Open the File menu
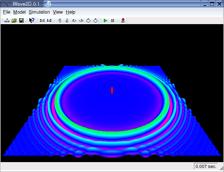The width and height of the screenshot is (224, 172). point(6,12)
